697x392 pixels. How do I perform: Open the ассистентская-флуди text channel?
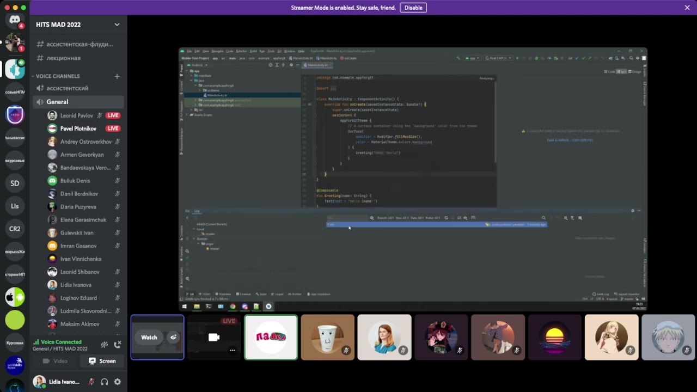coord(80,44)
